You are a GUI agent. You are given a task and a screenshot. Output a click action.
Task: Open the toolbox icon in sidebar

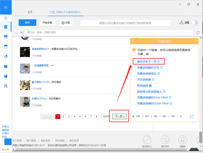point(6,37)
